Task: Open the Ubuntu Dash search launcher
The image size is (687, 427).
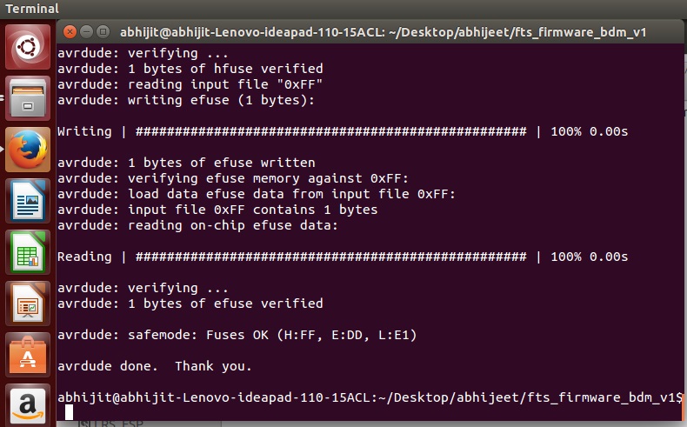Action: coord(28,47)
